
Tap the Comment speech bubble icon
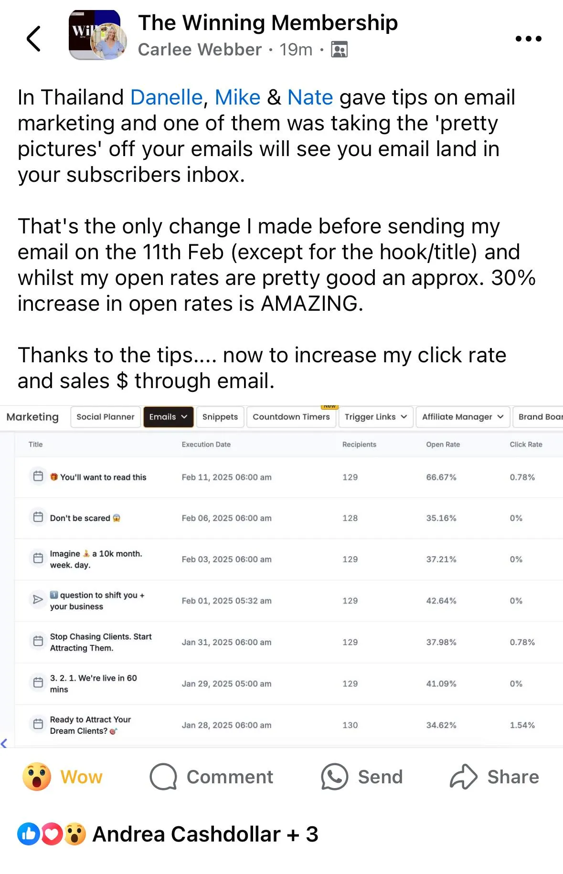(163, 777)
